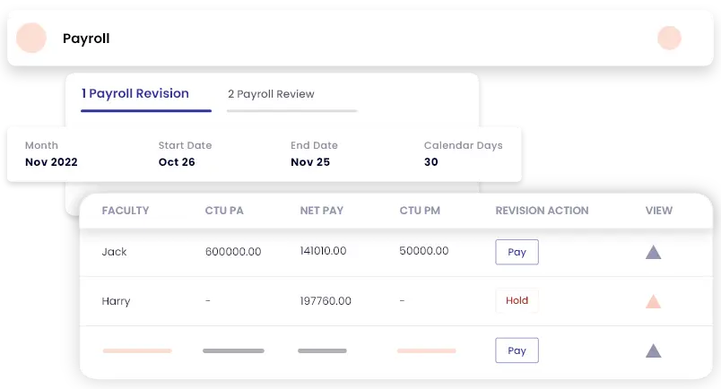
Task: Click view triangle in the placeholder row
Action: click(x=653, y=350)
